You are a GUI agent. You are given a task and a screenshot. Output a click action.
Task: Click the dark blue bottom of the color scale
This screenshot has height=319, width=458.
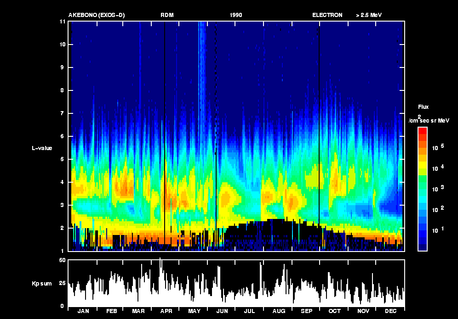coord(423,247)
